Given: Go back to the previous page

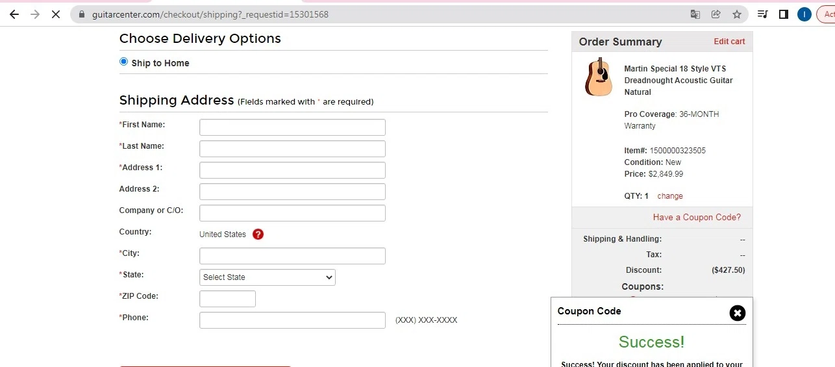Looking at the screenshot, I should [x=14, y=14].
